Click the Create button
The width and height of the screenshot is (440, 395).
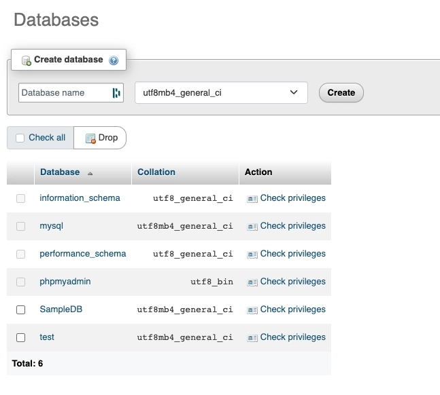pyautogui.click(x=341, y=93)
